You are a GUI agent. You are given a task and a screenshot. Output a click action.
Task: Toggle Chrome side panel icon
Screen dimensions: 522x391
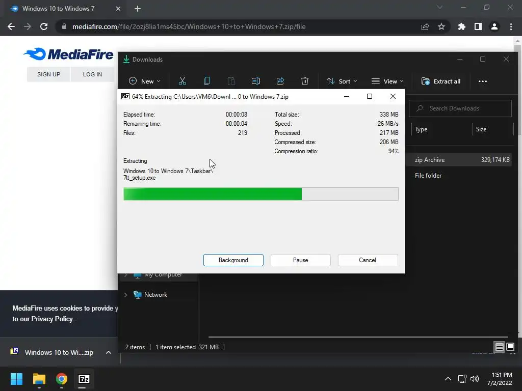pos(478,26)
